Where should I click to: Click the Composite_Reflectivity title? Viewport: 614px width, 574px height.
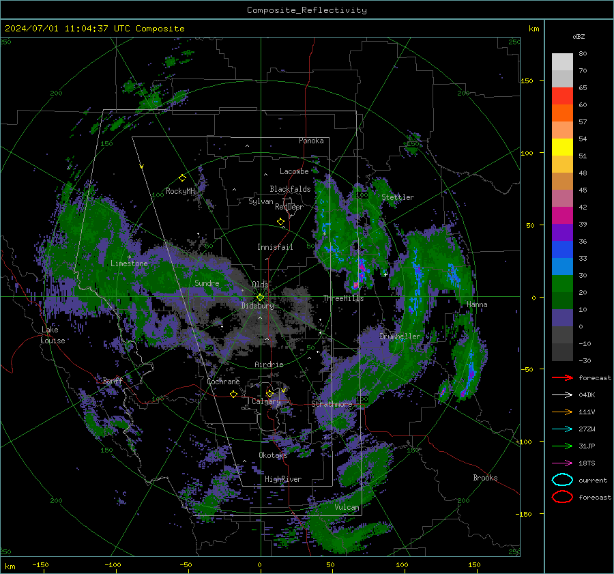tap(307, 10)
